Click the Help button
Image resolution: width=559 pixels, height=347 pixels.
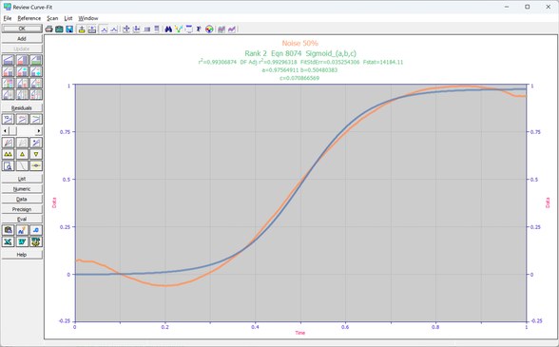22,255
